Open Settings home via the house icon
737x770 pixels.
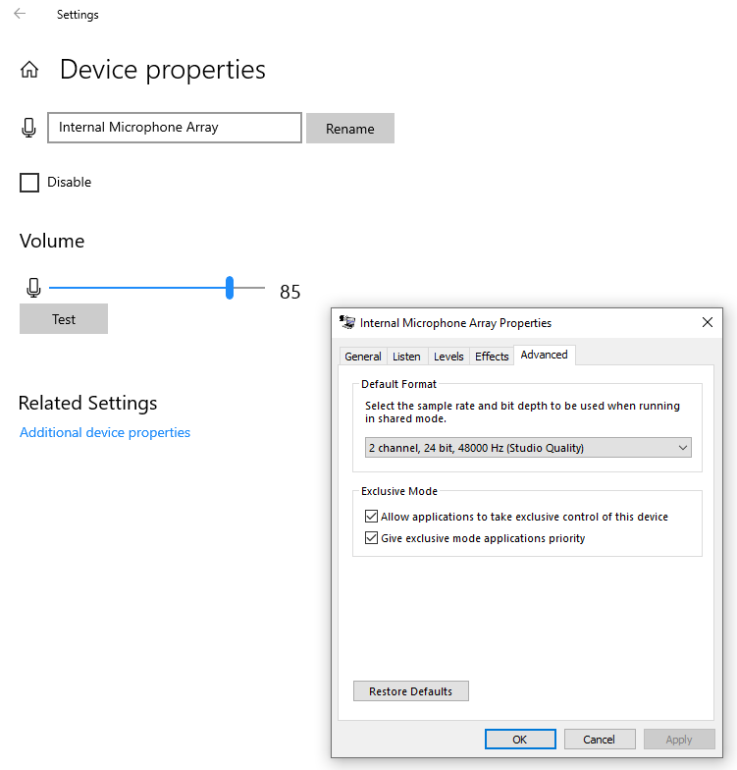(x=29, y=70)
